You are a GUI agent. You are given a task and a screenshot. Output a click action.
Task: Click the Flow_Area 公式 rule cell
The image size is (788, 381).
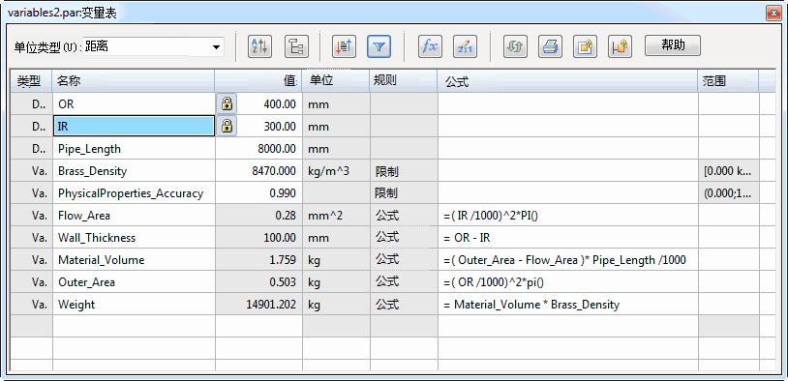(x=404, y=216)
